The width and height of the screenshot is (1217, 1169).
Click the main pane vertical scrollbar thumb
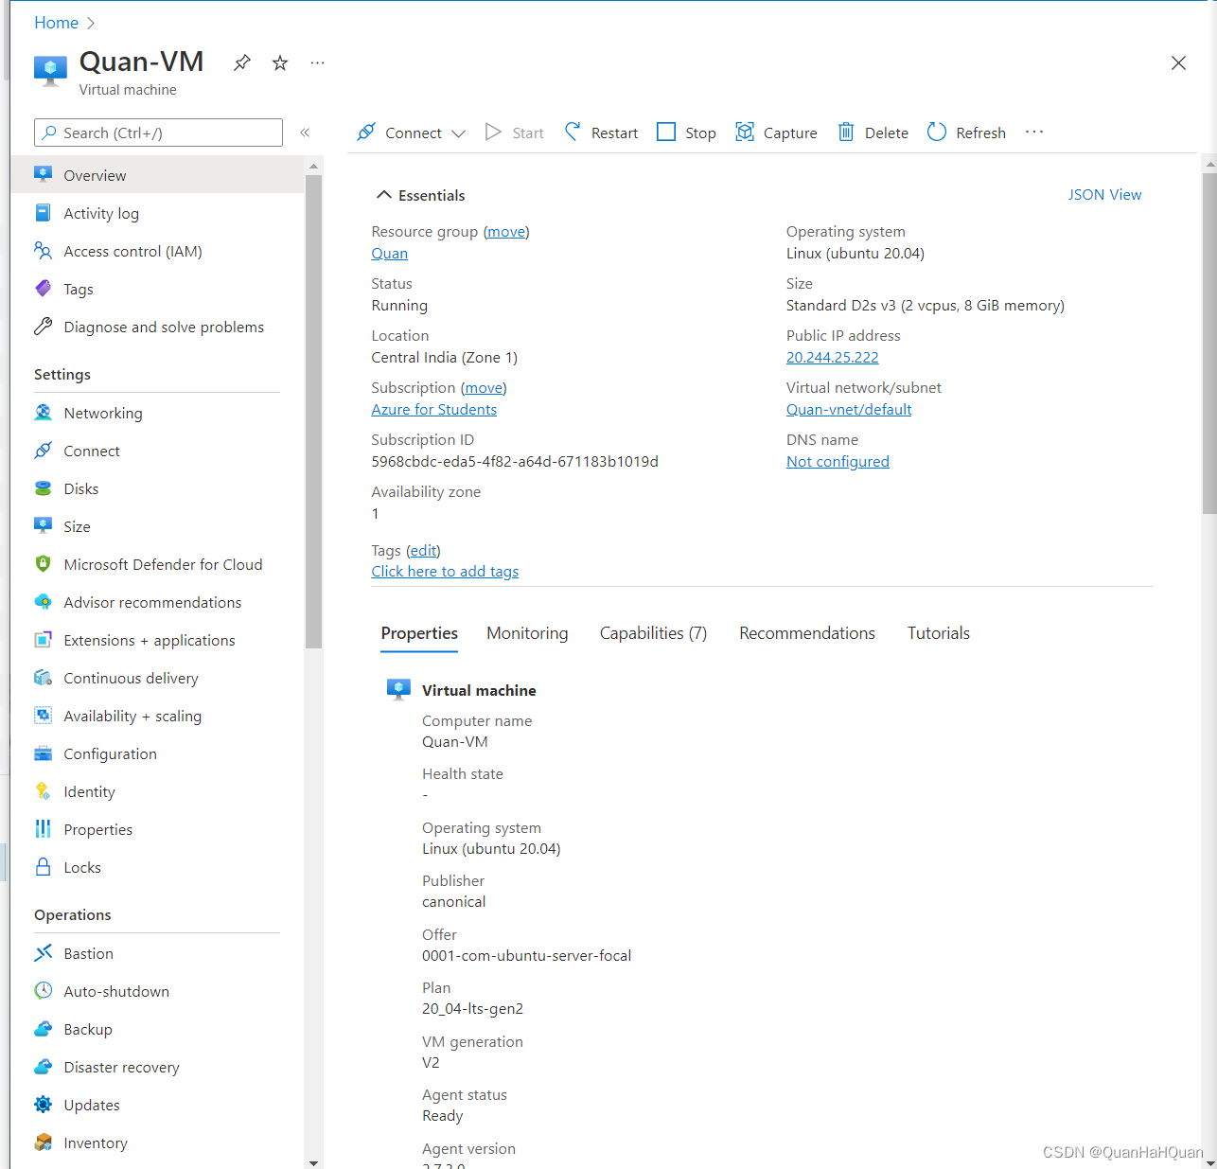(1209, 343)
